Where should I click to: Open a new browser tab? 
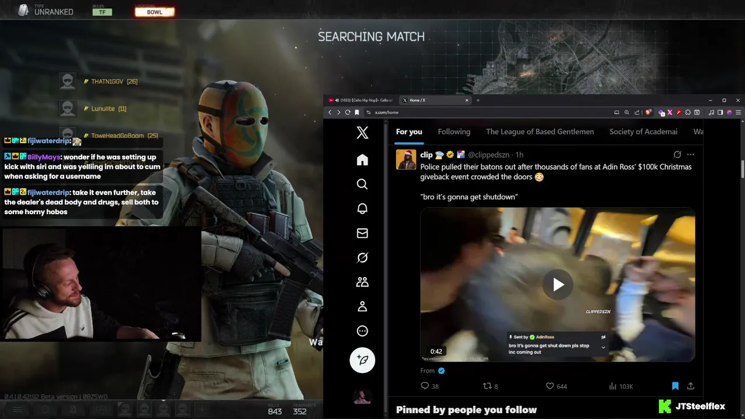tap(478, 100)
